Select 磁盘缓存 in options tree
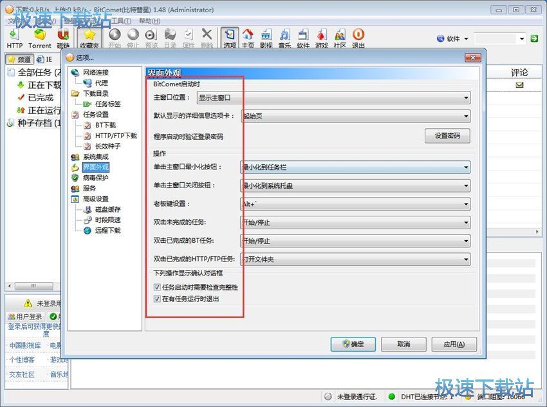 (108, 209)
